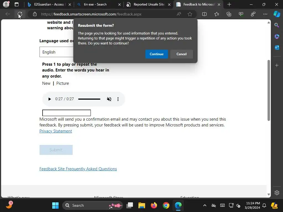Click the scrollbar up arrow

(x=269, y=23)
